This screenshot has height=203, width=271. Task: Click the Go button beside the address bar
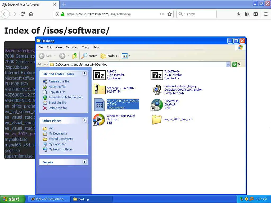click(x=237, y=64)
